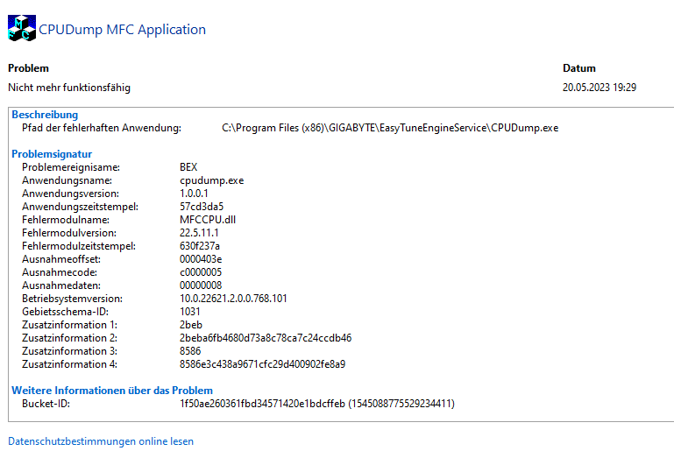Image resolution: width=674 pixels, height=458 pixels.
Task: Select the Fehlermodulname label
Action: (x=66, y=220)
